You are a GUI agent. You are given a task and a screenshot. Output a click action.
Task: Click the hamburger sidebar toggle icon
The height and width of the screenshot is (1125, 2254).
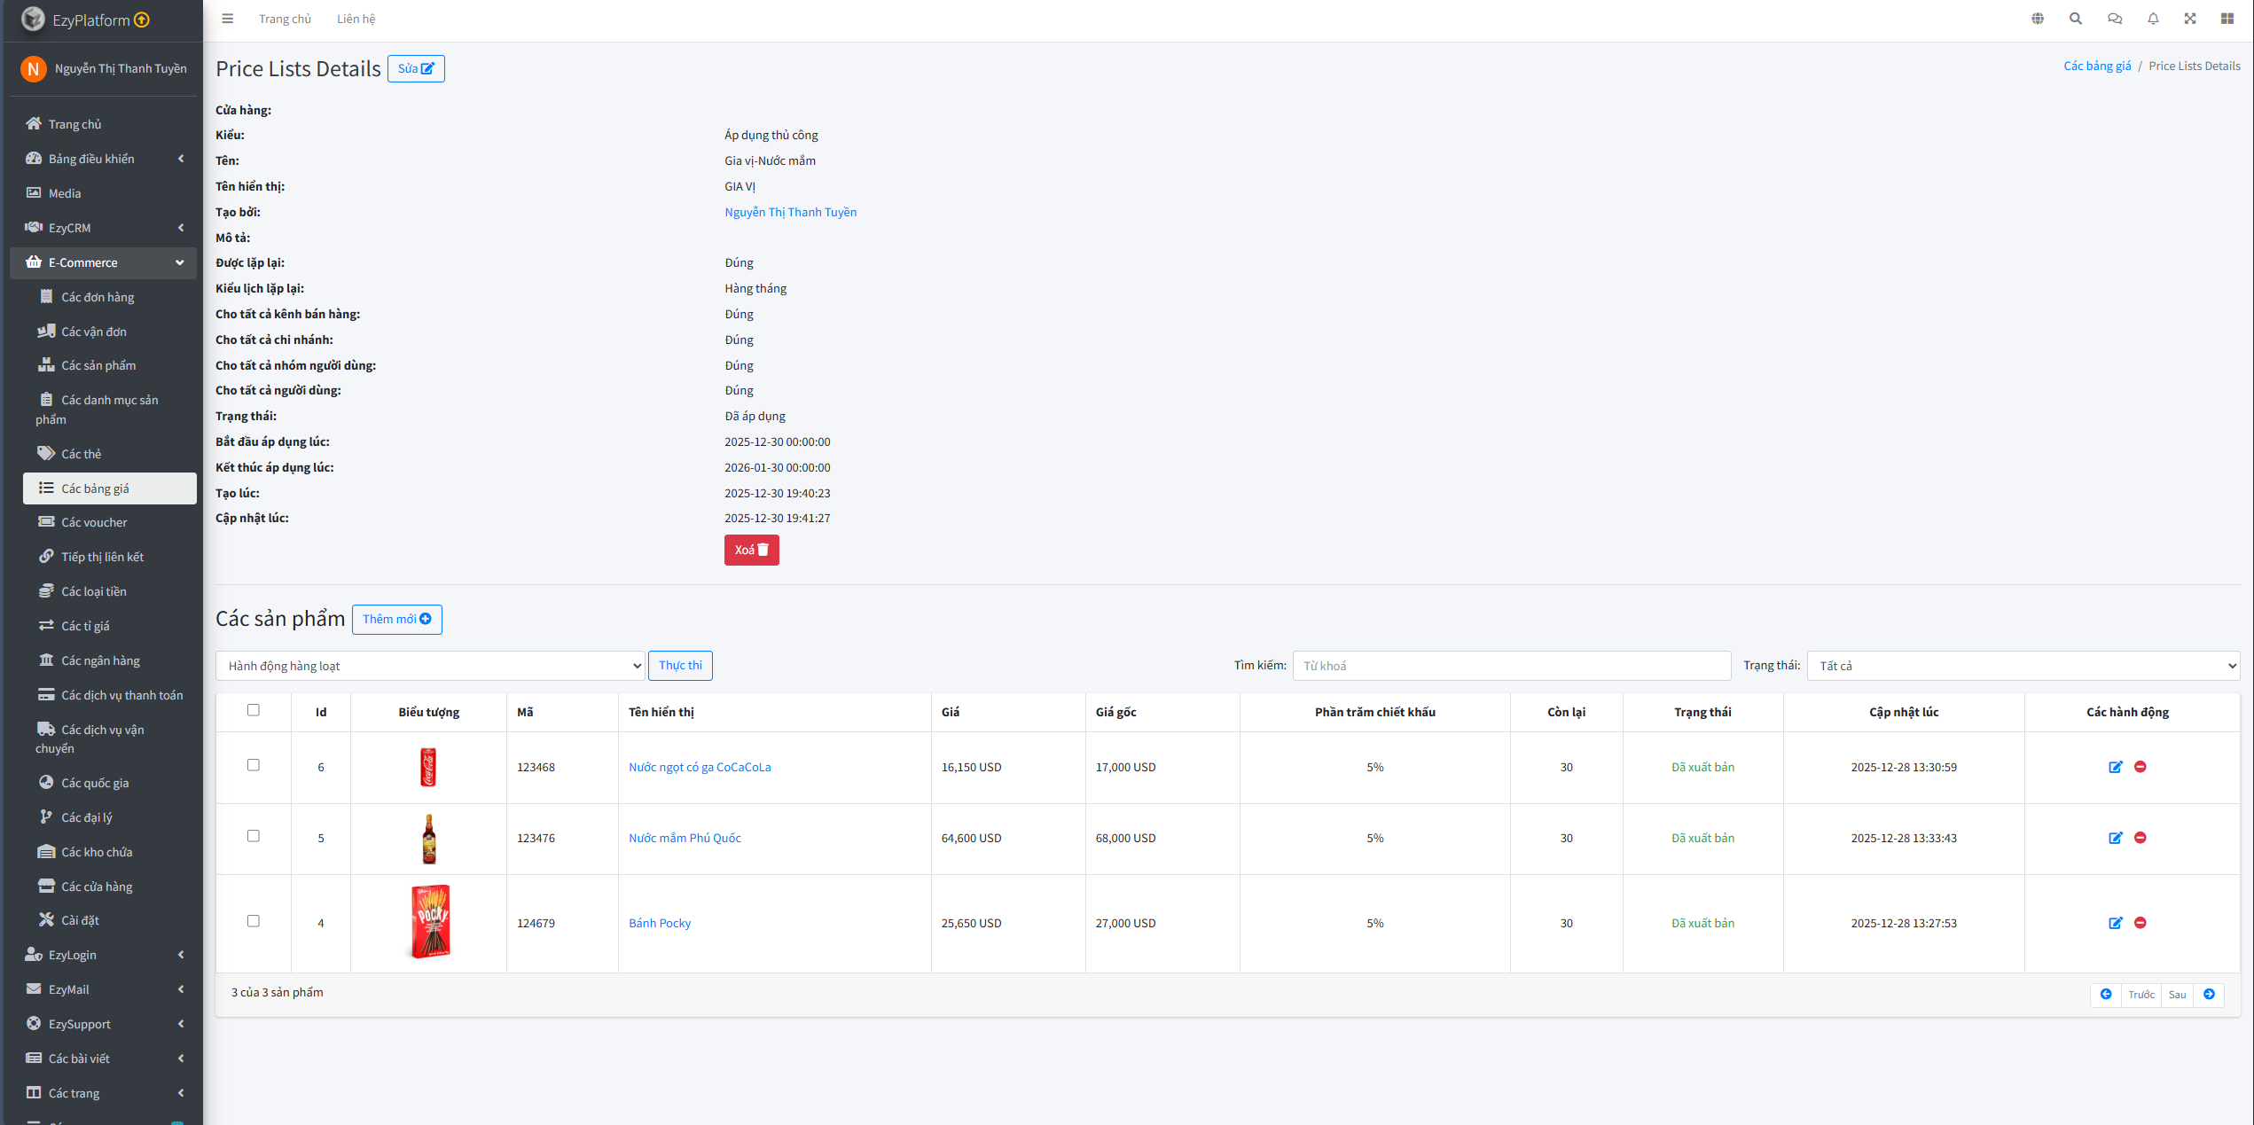point(228,19)
